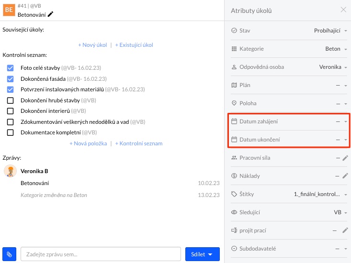Click pencil icon for projít prací
351x263 pixels.
click(x=345, y=230)
